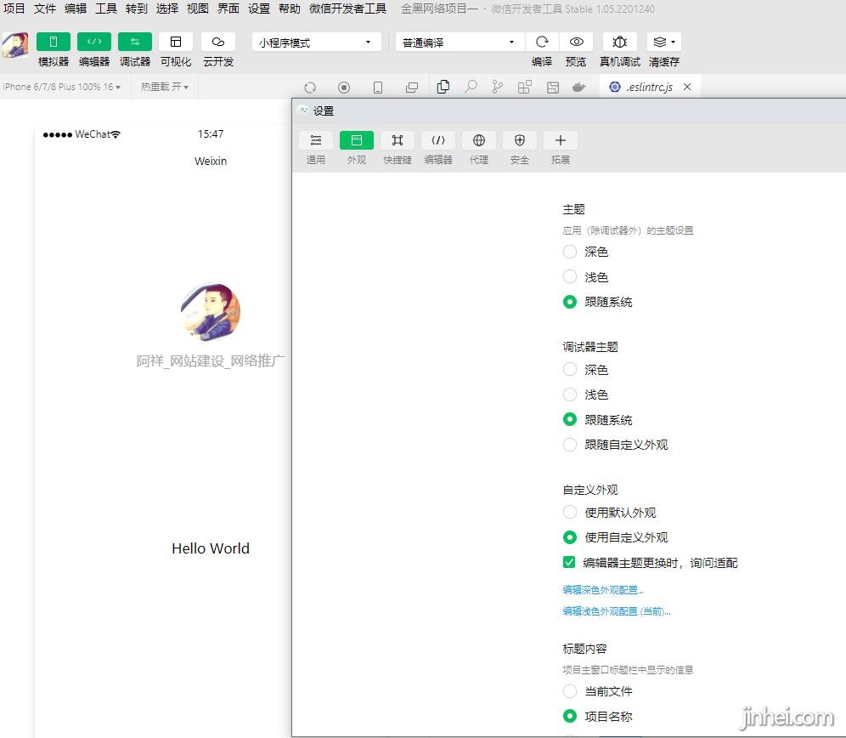Open the 微信开发者工具 menu
This screenshot has width=846, height=738.
[348, 9]
